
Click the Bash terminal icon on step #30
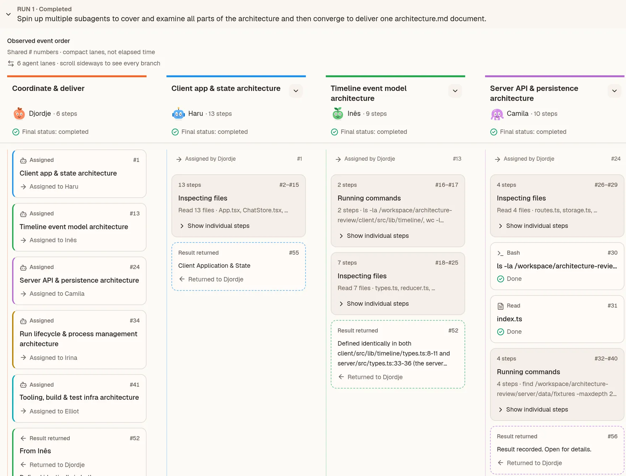click(500, 253)
